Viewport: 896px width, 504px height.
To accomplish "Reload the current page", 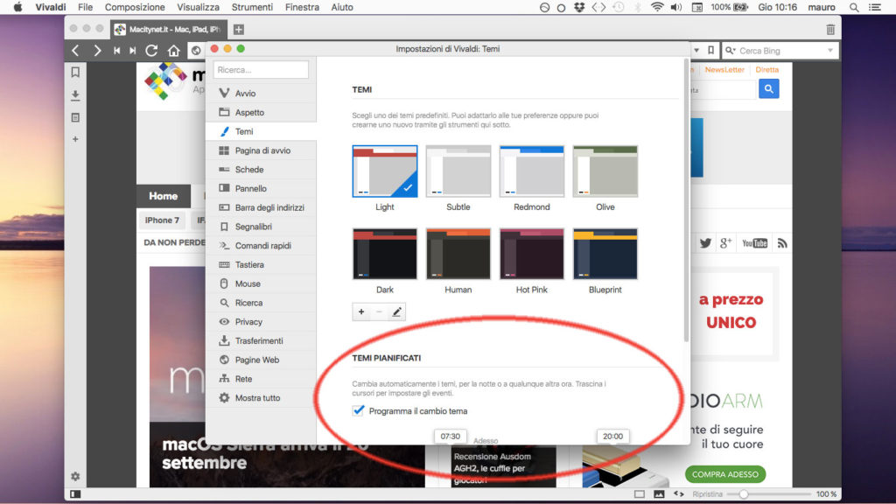I will (151, 50).
